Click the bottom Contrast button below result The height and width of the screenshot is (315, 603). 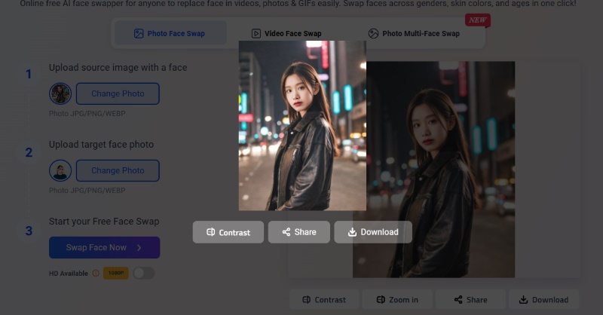(x=324, y=300)
